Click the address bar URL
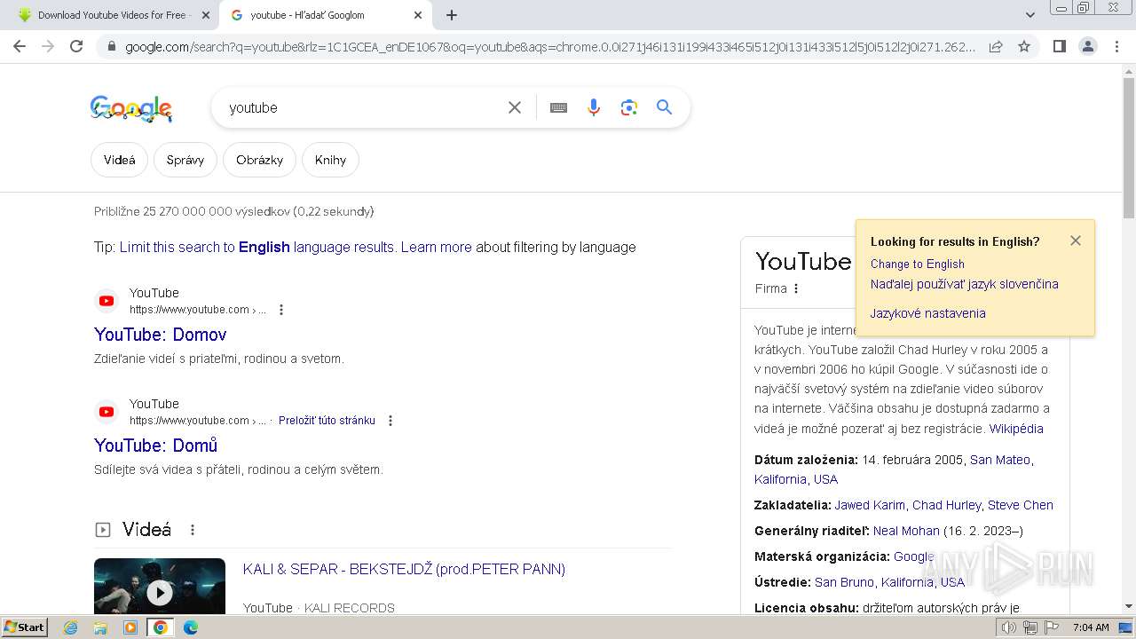1136x639 pixels. [x=550, y=46]
